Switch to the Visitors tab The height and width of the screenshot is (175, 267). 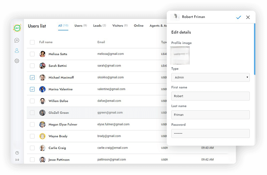point(120,26)
